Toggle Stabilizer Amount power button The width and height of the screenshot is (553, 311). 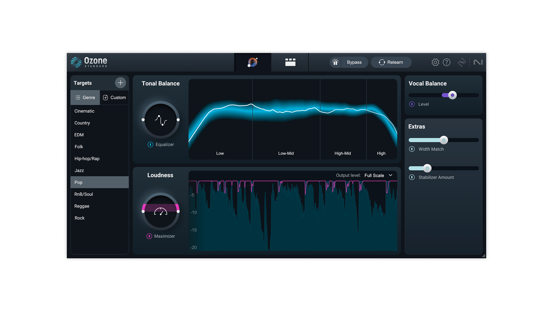tap(412, 177)
